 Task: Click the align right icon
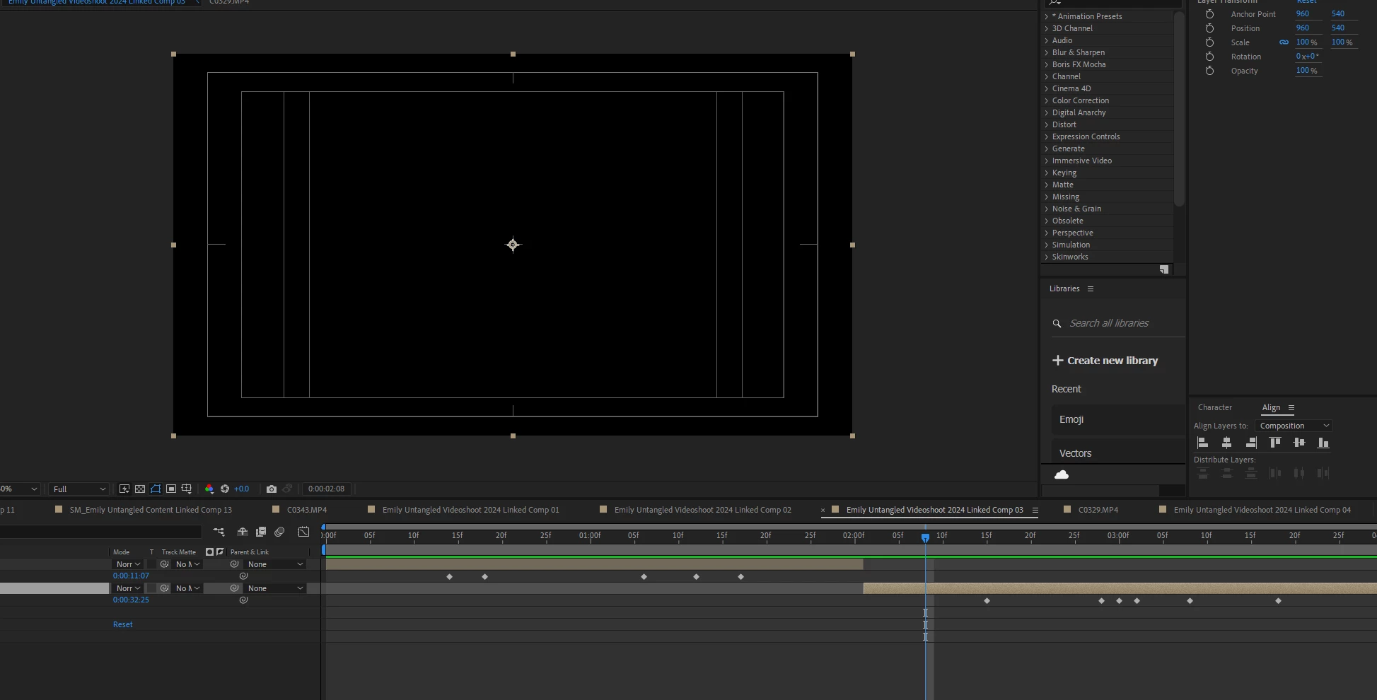point(1251,443)
